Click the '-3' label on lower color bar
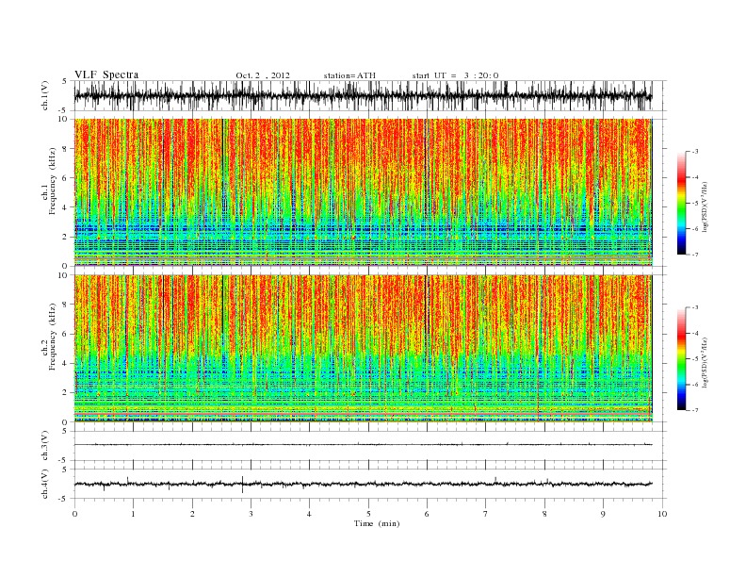746x577 pixels. pos(695,307)
